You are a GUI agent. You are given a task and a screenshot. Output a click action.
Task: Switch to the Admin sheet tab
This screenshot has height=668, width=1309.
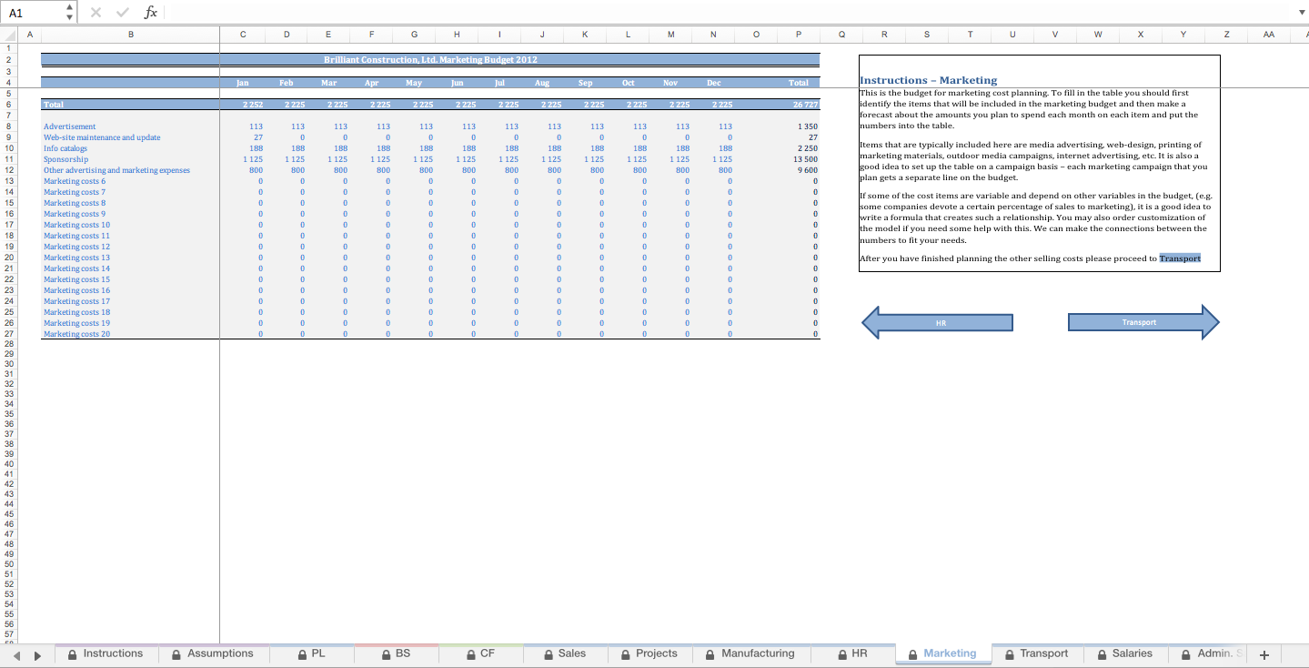pyautogui.click(x=1207, y=653)
